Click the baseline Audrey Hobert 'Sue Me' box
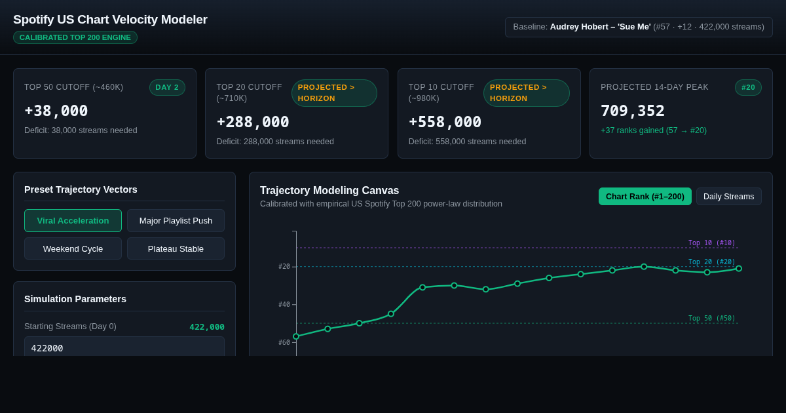 tap(639, 27)
